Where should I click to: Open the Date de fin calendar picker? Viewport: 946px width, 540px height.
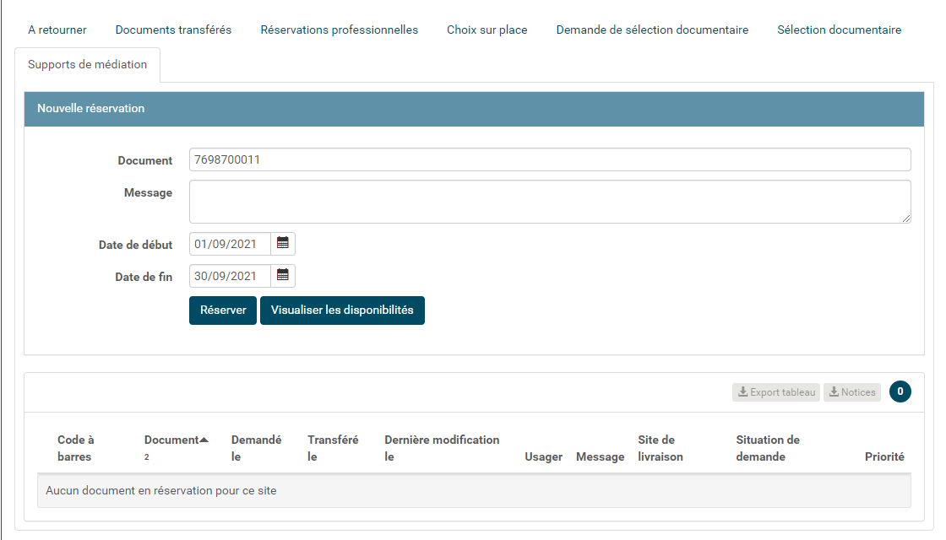pos(282,275)
